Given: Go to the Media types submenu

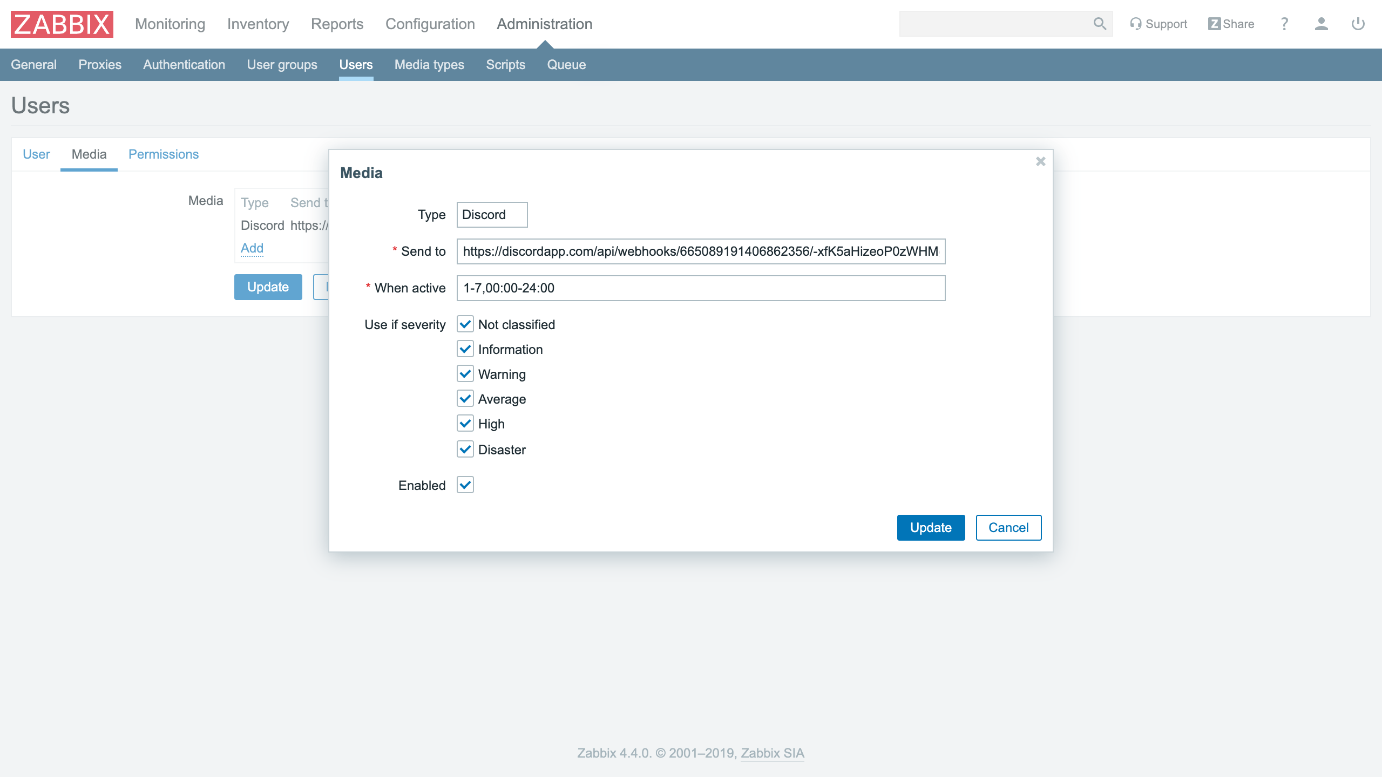Looking at the screenshot, I should (x=429, y=65).
